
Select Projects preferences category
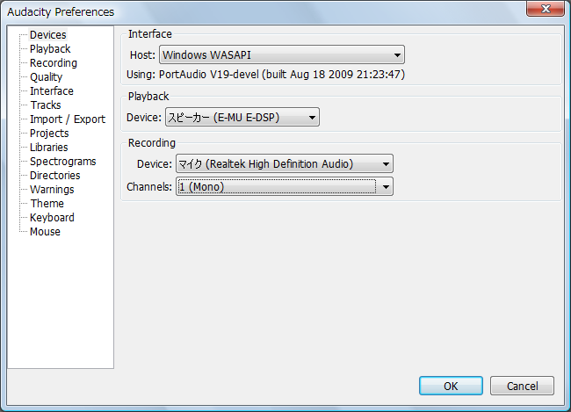click(x=49, y=134)
